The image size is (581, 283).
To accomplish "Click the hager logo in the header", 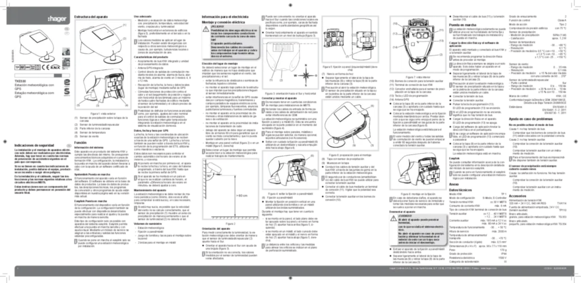I will coord(56,19).
